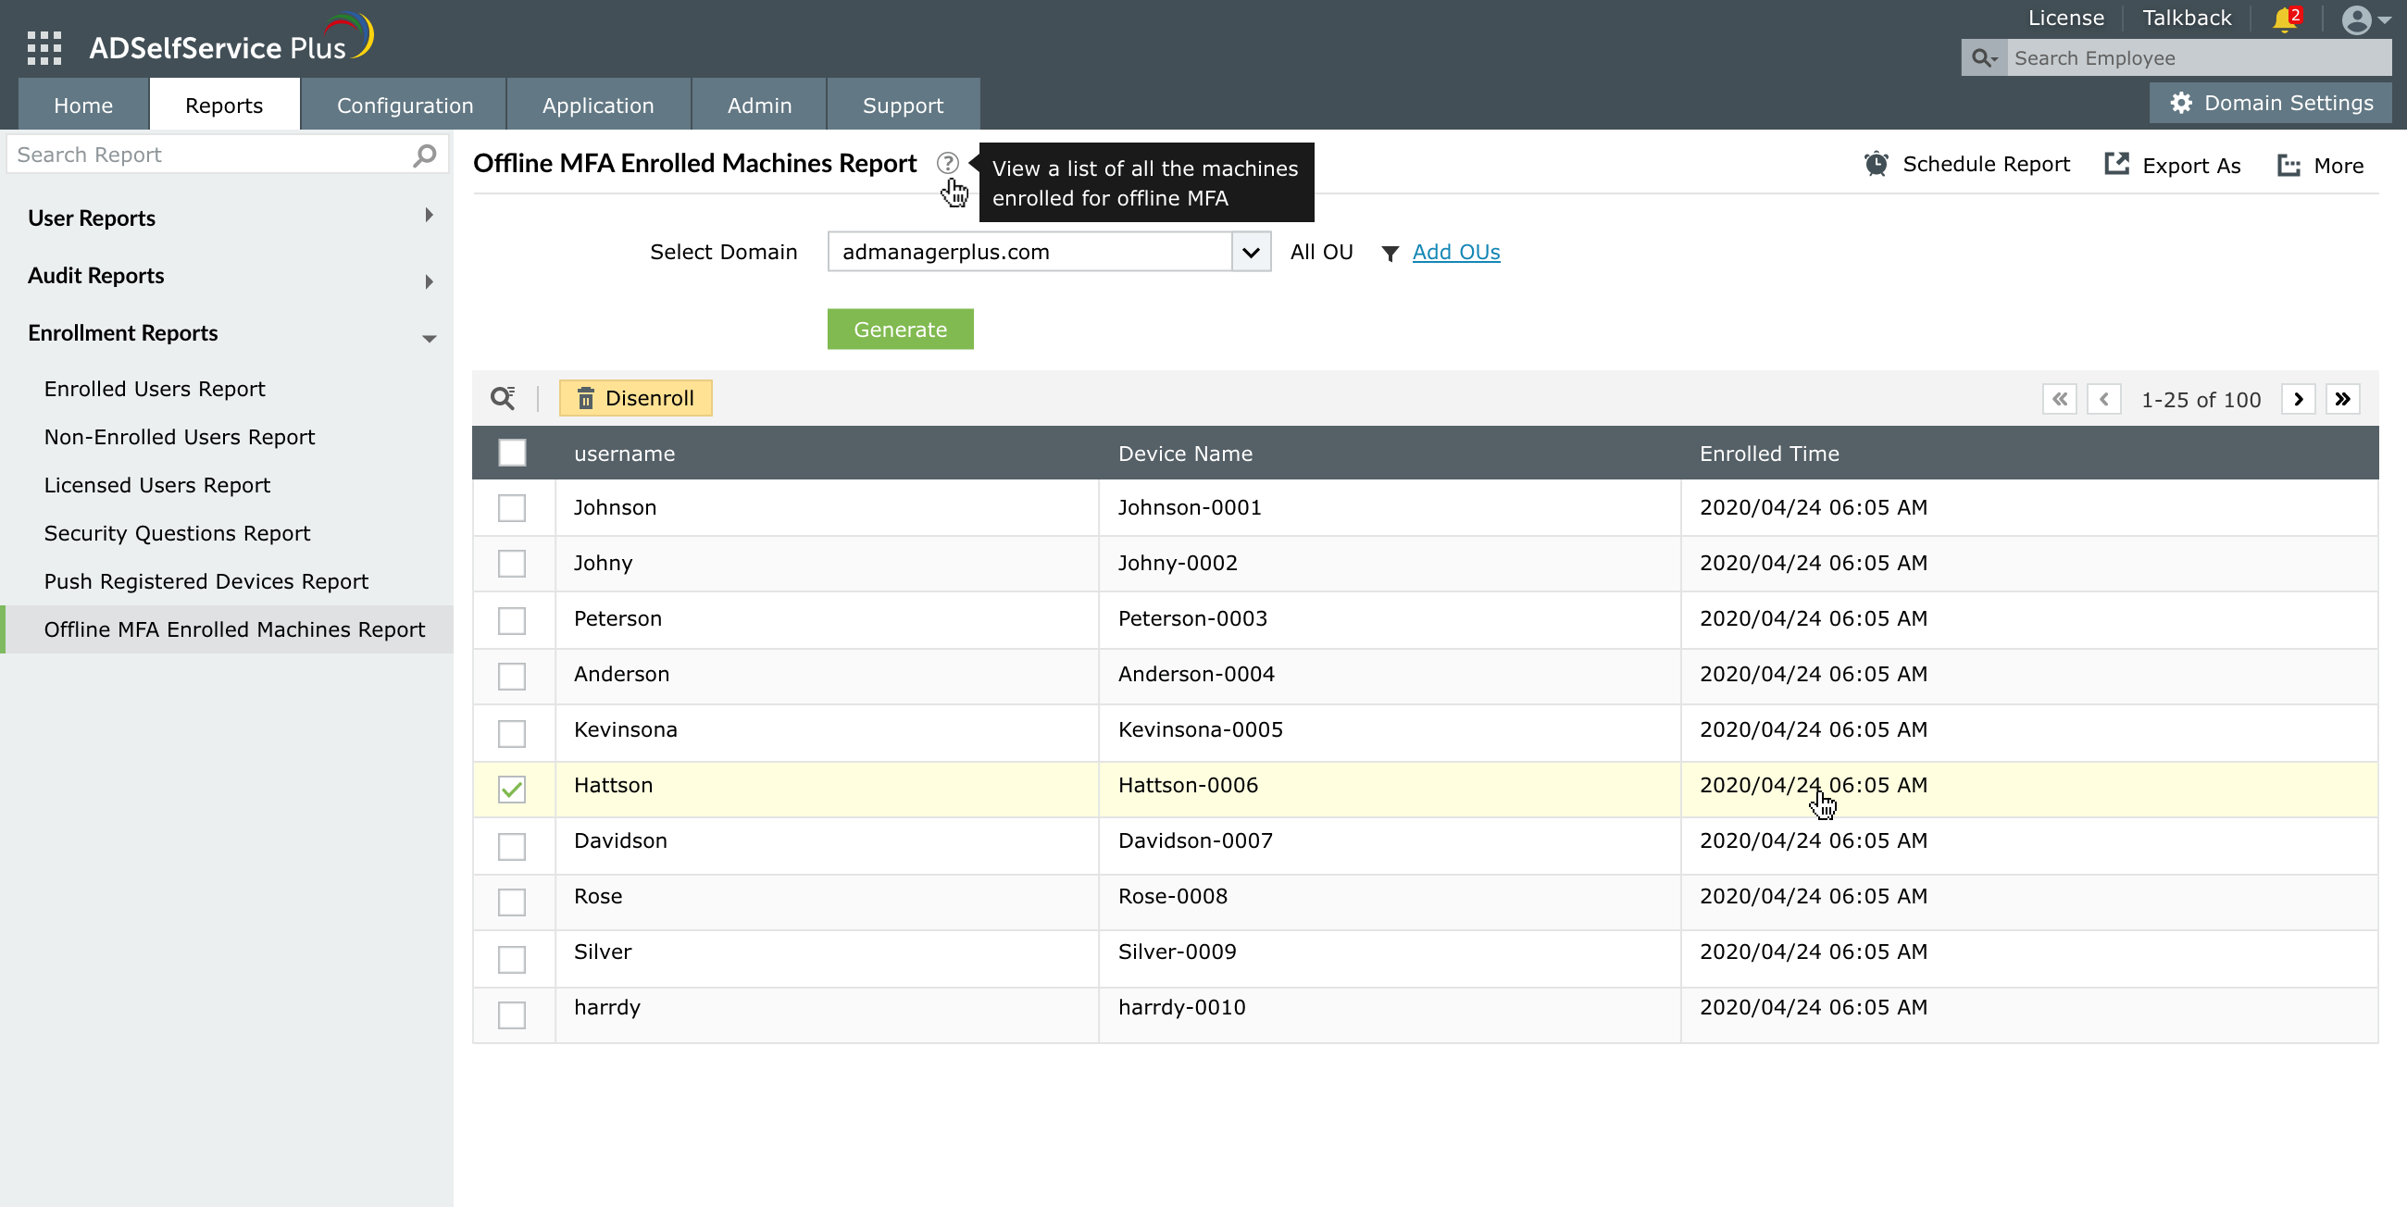
Task: Open the Select Domain dropdown
Action: click(1250, 253)
